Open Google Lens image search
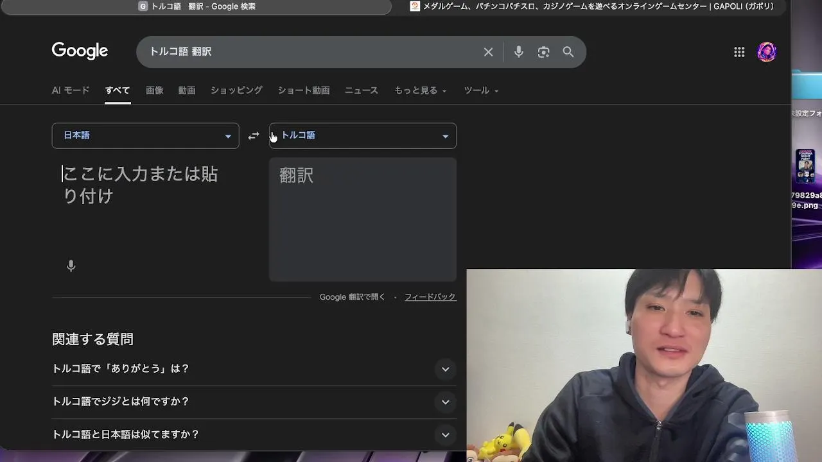 tap(543, 52)
